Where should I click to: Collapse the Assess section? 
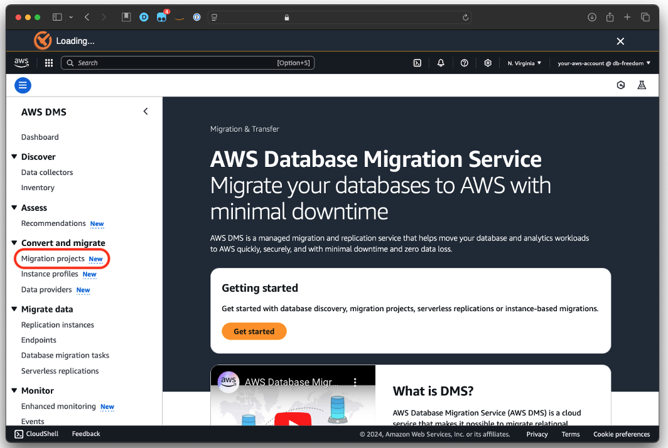tap(14, 208)
